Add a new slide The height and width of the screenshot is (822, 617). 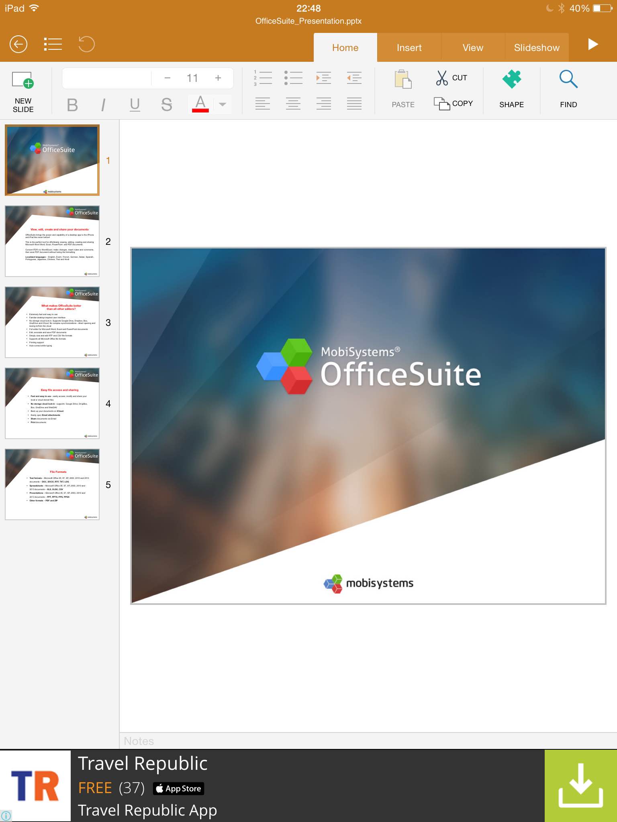[x=23, y=92]
